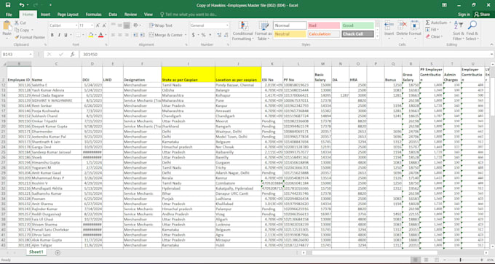495x264 pixels.
Task: Open Find & Select magnifier
Action: 472,31
